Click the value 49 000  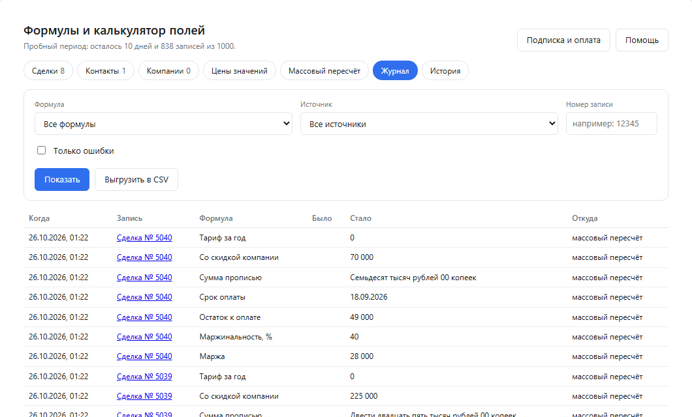point(362,317)
